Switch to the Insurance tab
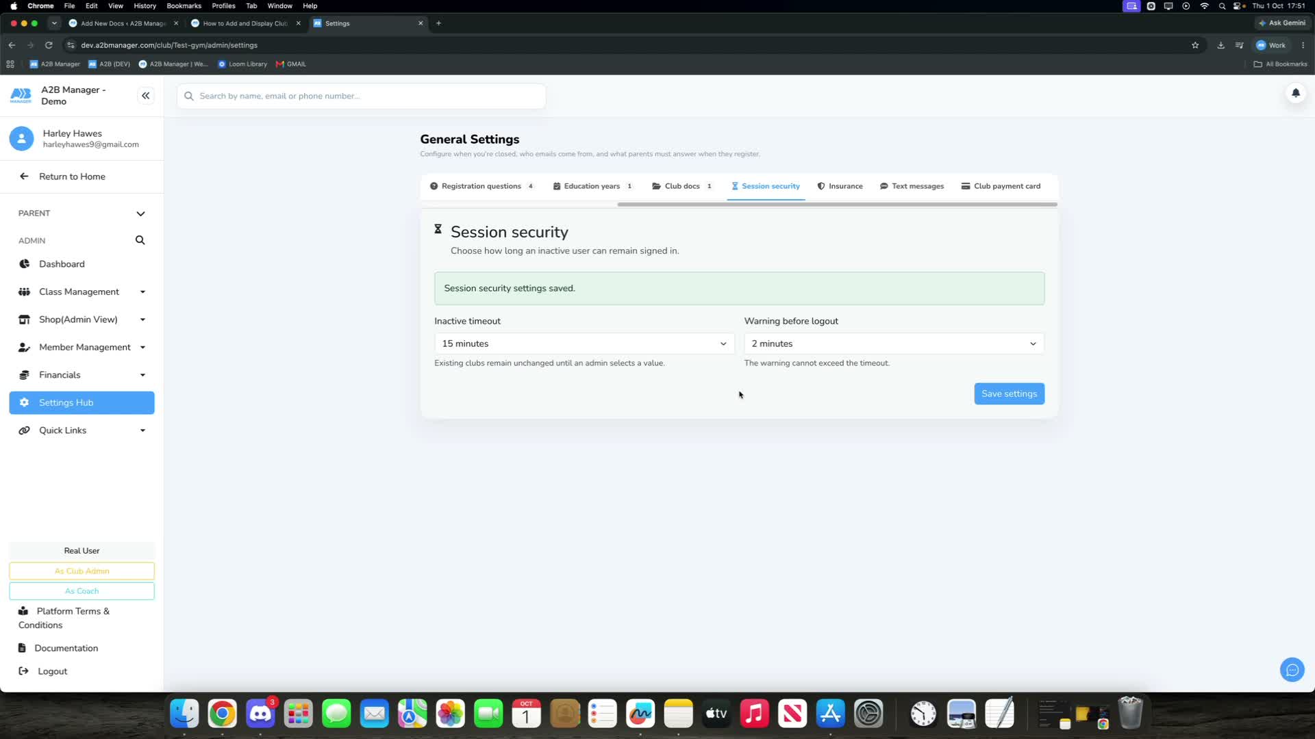1315x739 pixels. tap(840, 186)
